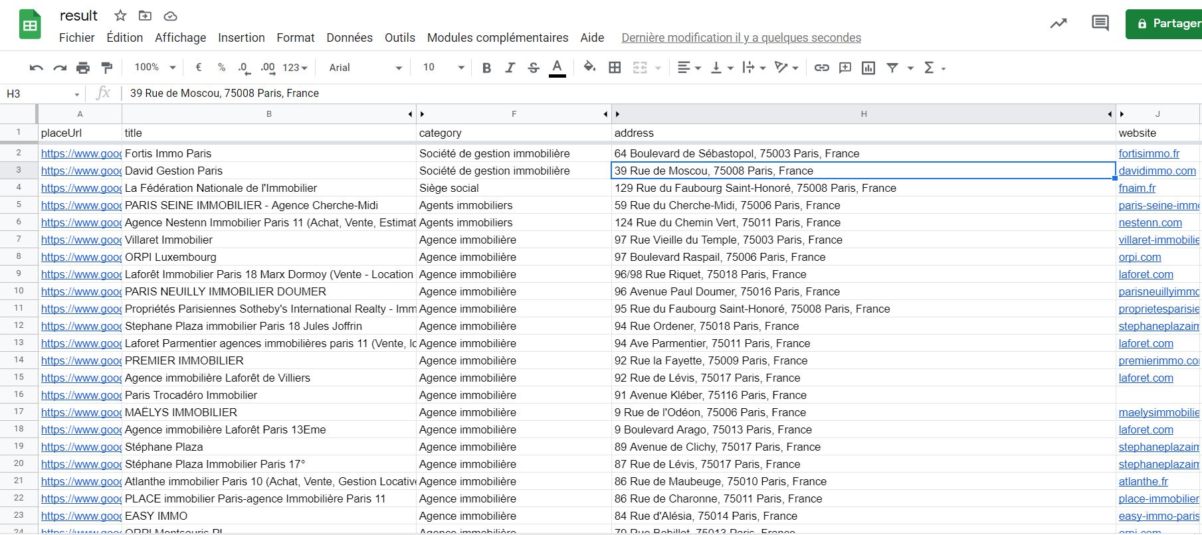Check cloud save status icon
This screenshot has height=535, width=1202.
(x=170, y=16)
